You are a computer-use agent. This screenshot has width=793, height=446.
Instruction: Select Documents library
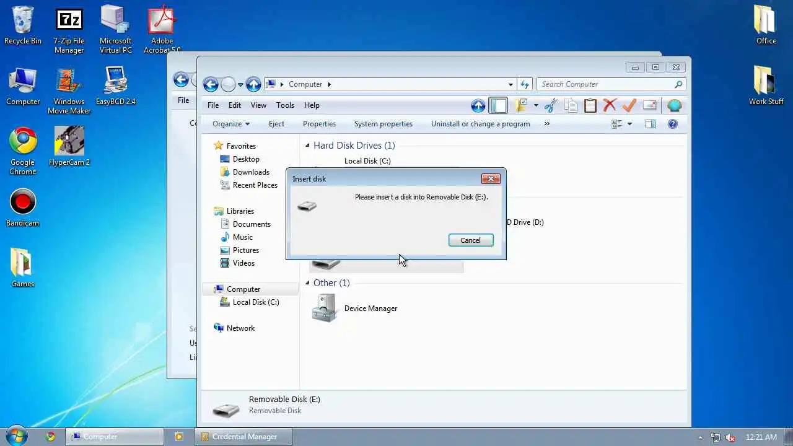click(x=245, y=224)
